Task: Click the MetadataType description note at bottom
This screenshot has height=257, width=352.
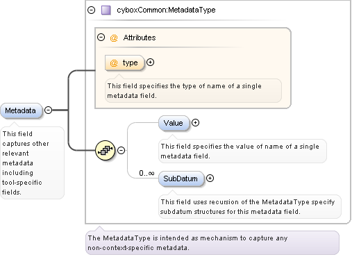Action: click(x=212, y=242)
